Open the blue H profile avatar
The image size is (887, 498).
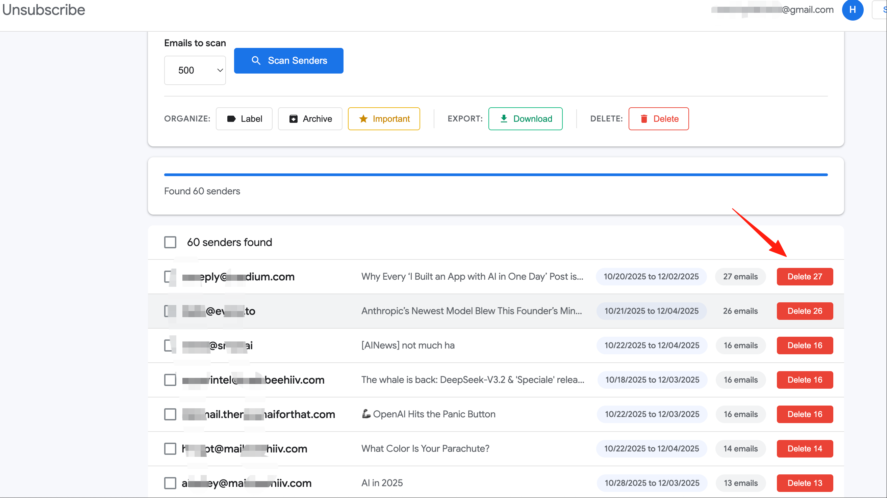click(853, 10)
